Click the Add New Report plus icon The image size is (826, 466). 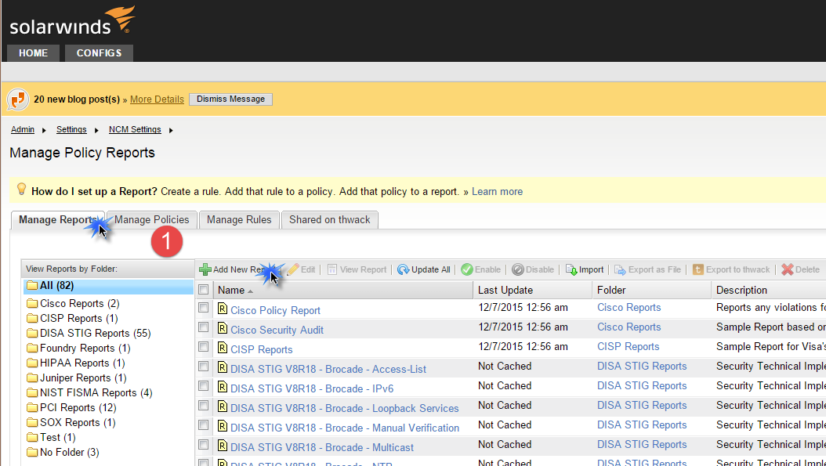click(x=205, y=269)
